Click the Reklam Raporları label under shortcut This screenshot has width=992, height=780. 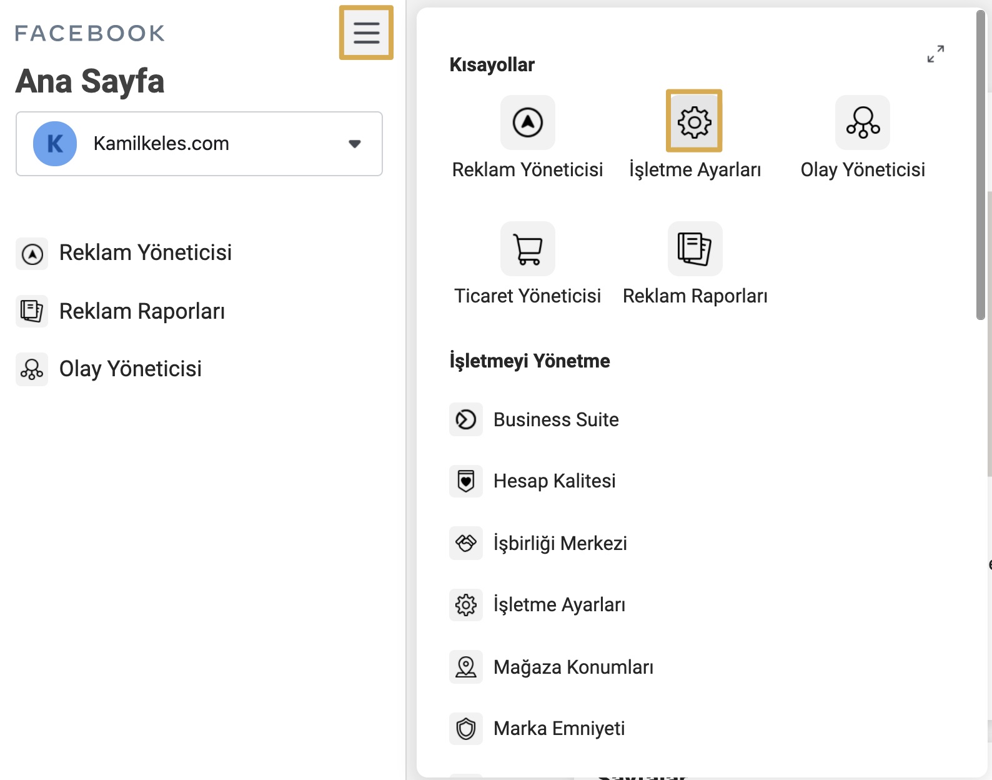695,296
